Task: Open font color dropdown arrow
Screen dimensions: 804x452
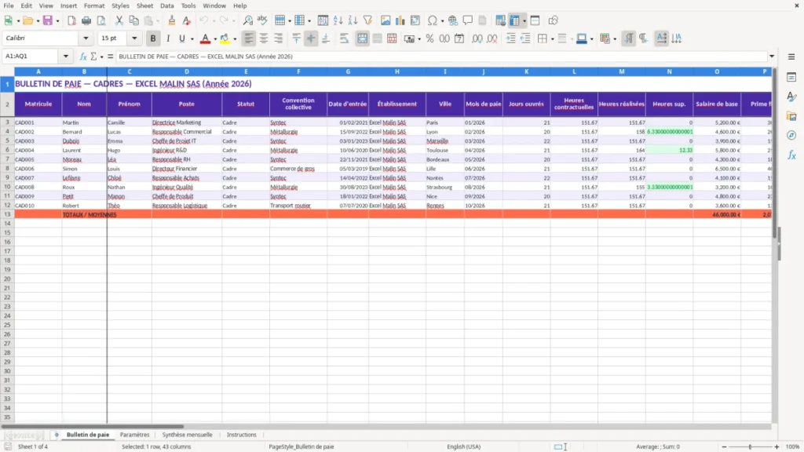Action: 214,39
